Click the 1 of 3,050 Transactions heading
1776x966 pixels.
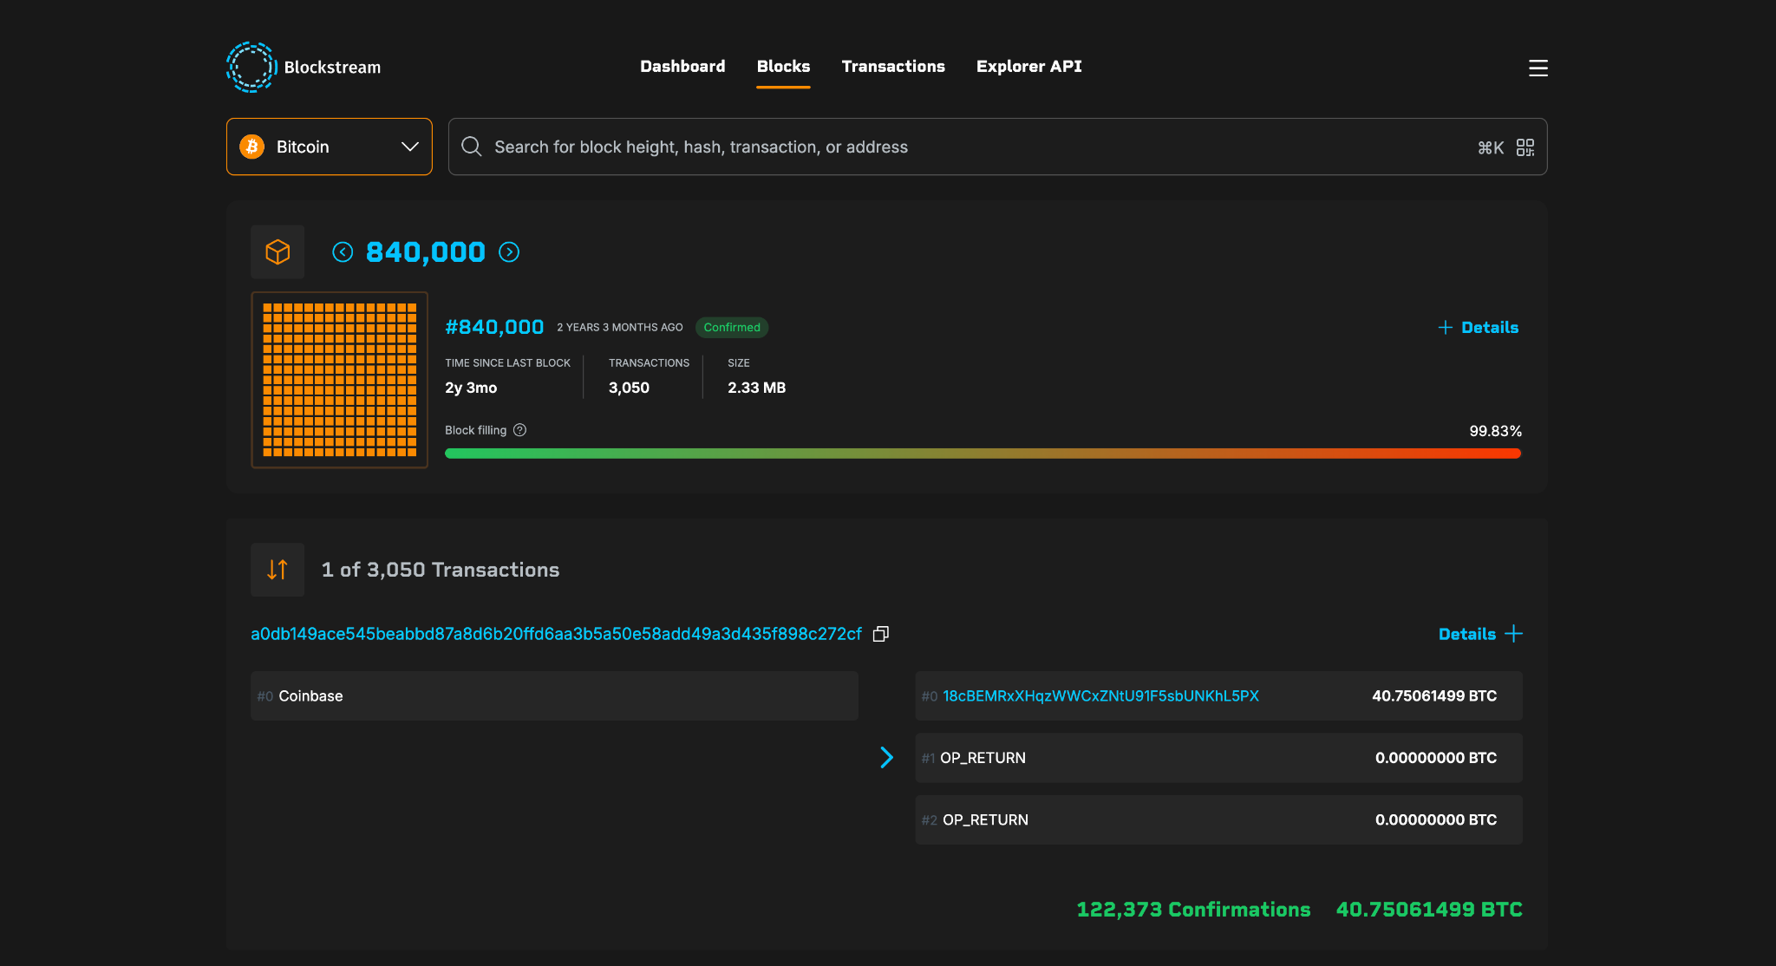click(x=441, y=570)
